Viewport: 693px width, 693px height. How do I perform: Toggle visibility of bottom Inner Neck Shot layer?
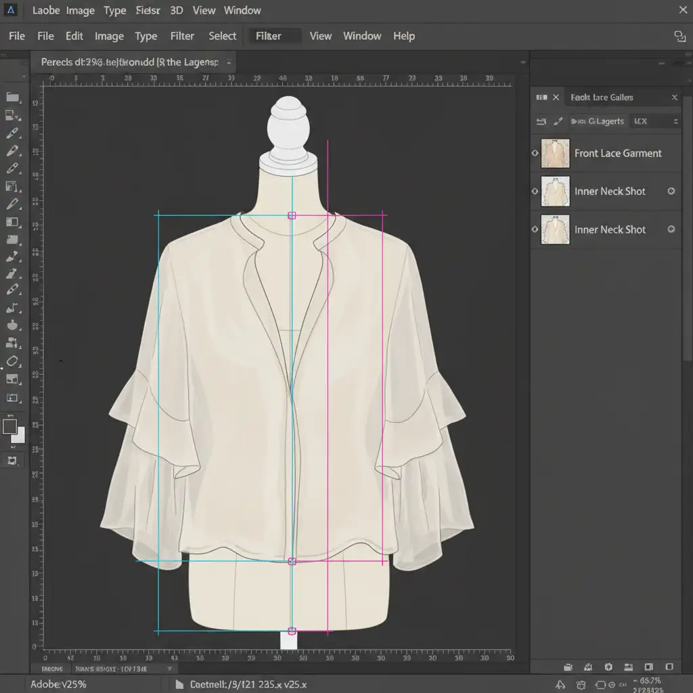coord(535,230)
